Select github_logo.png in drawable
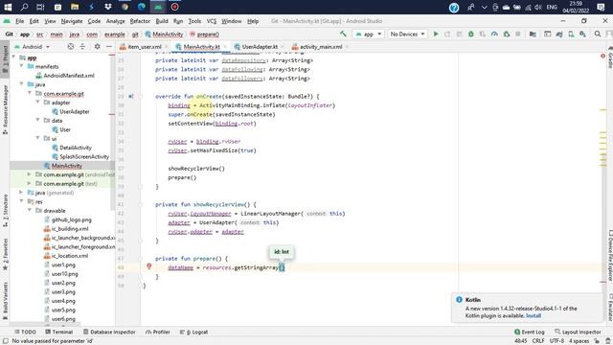The height and width of the screenshot is (345, 613). (x=71, y=219)
